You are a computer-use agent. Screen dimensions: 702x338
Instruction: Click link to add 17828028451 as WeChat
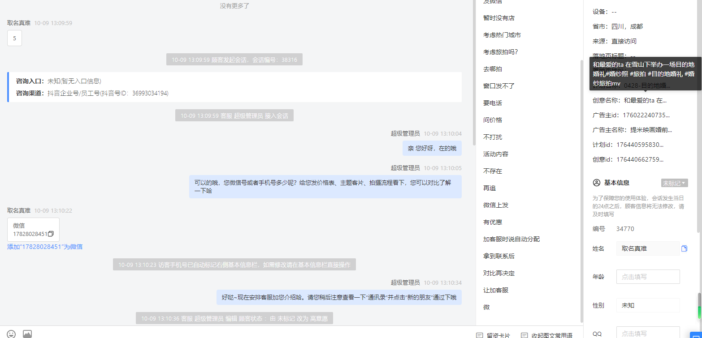45,247
